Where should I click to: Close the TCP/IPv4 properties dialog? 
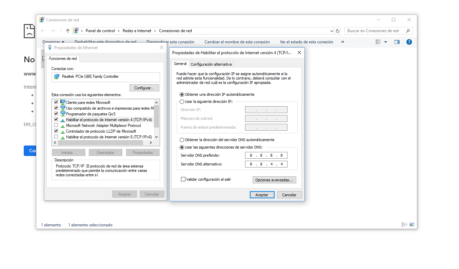pos(299,53)
